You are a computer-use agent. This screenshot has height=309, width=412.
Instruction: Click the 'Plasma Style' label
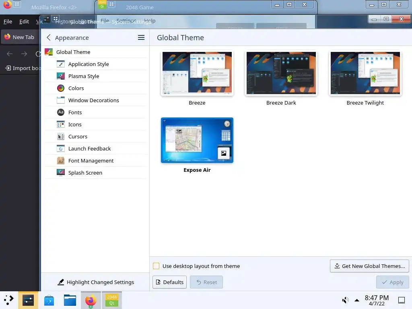tap(84, 76)
